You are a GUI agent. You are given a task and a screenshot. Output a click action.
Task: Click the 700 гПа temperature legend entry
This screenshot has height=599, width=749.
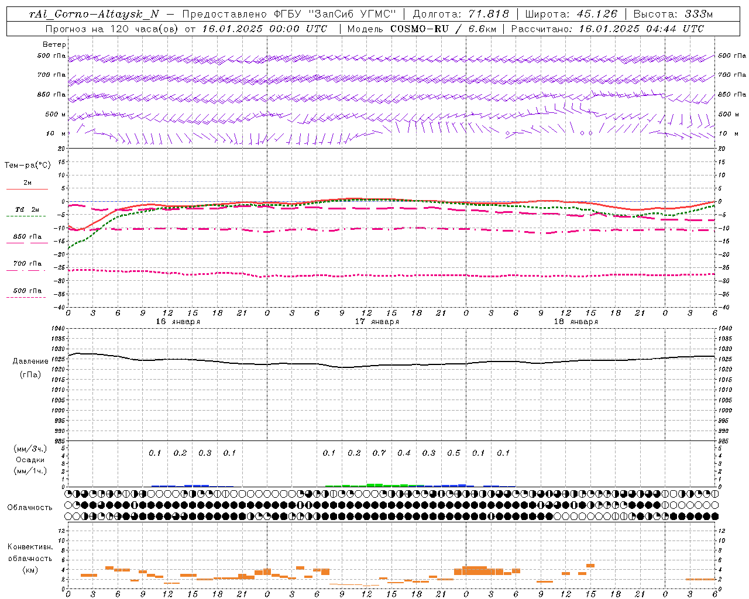point(27,264)
